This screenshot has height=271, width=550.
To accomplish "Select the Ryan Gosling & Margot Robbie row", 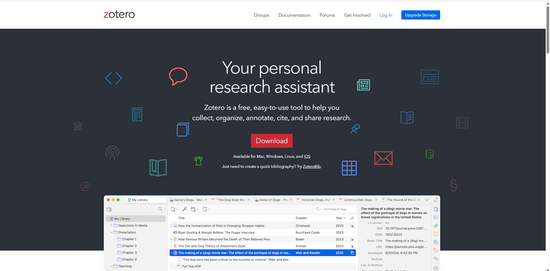I will point(262,232).
